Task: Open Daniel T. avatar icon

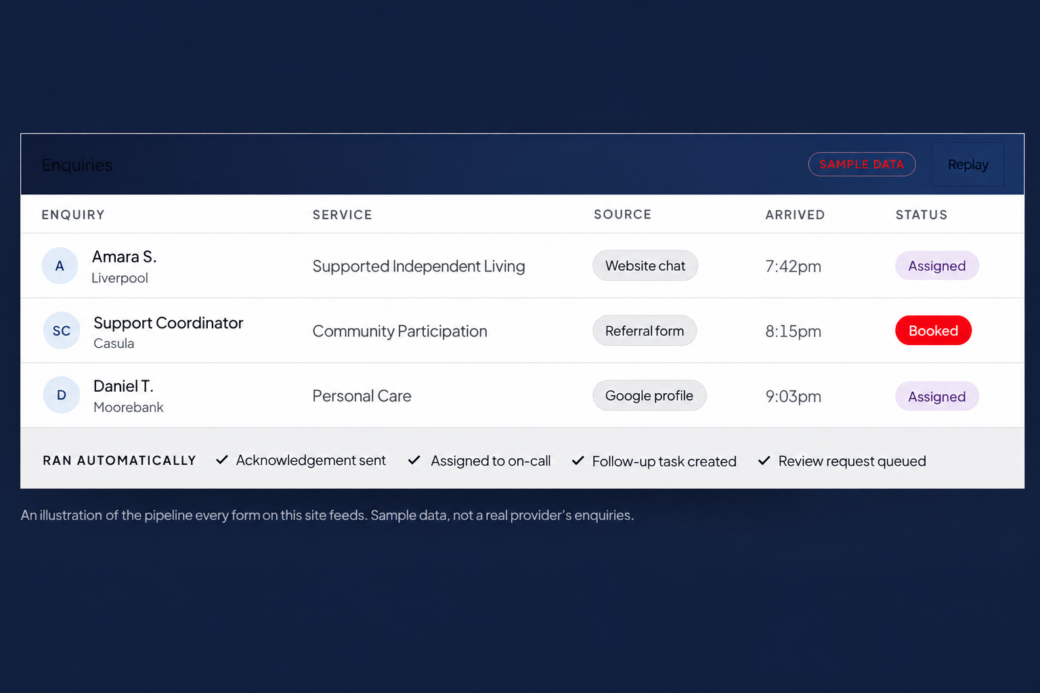Action: tap(62, 395)
